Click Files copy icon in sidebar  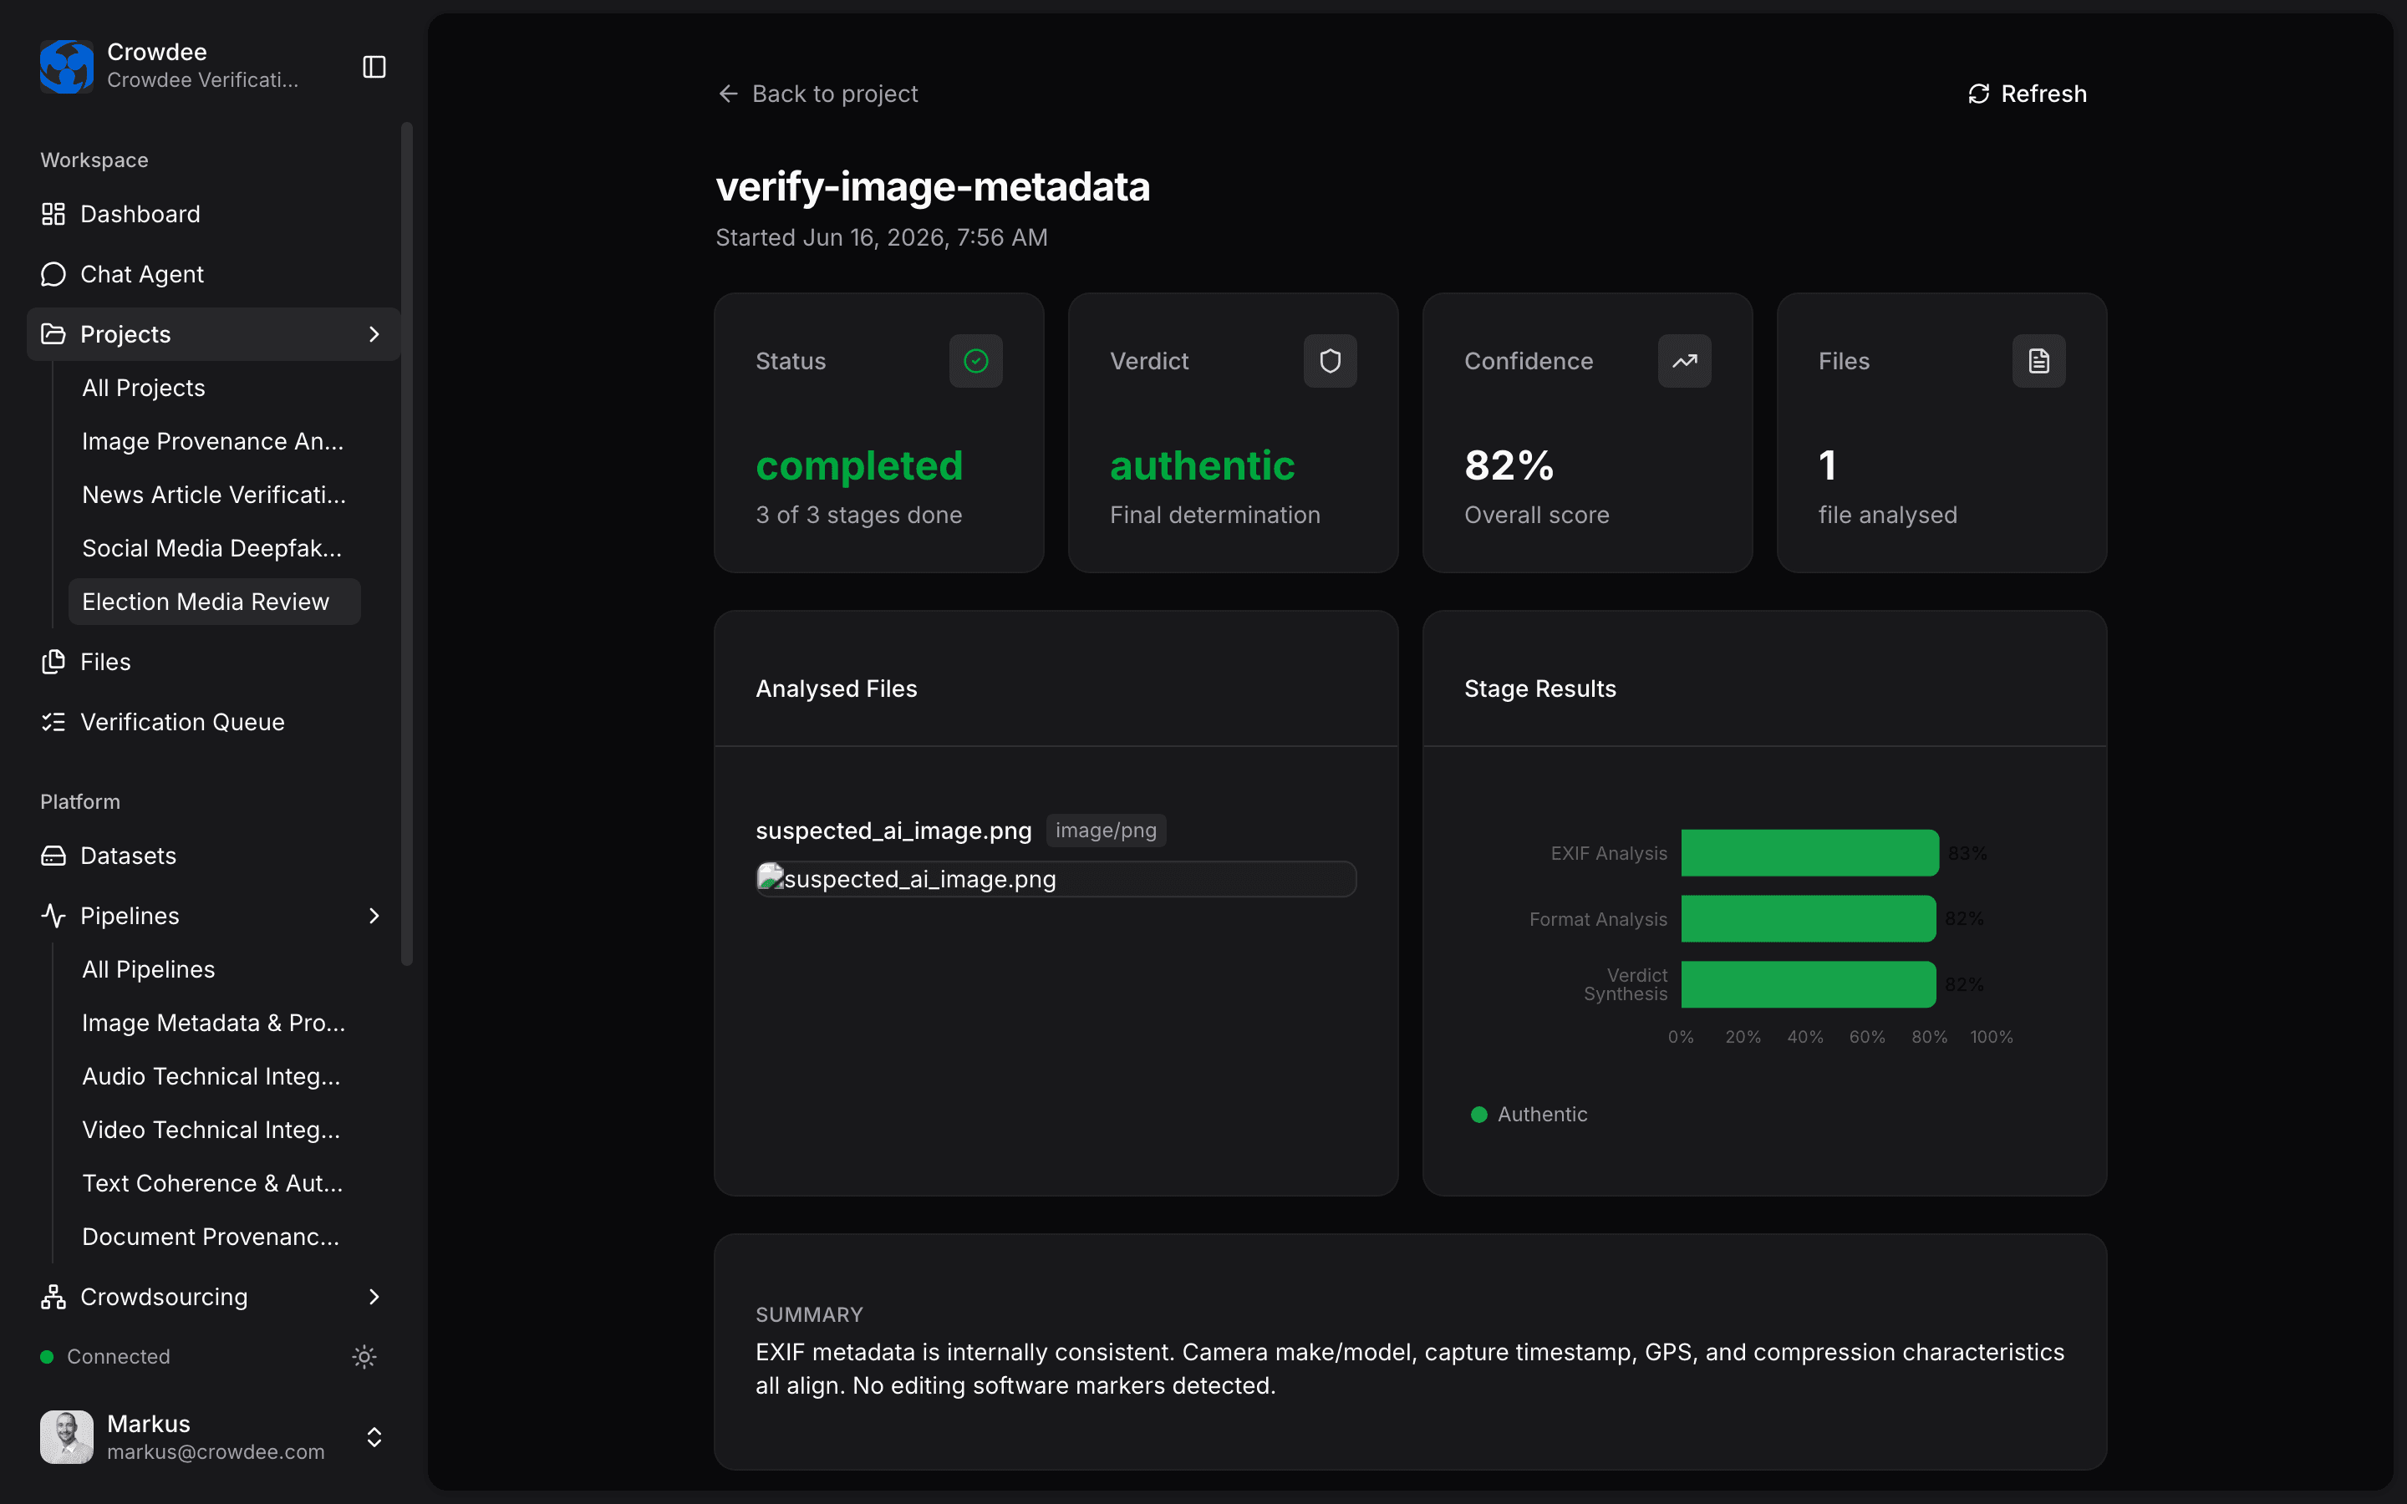click(53, 662)
